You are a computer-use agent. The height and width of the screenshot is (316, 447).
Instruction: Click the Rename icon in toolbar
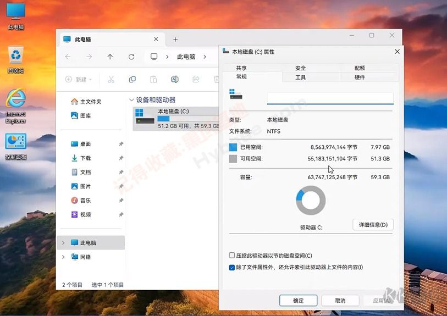coord(174,79)
